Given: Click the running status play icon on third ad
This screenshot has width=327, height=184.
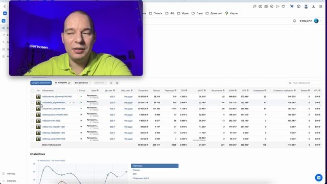Looking at the screenshot, I should (81, 109).
